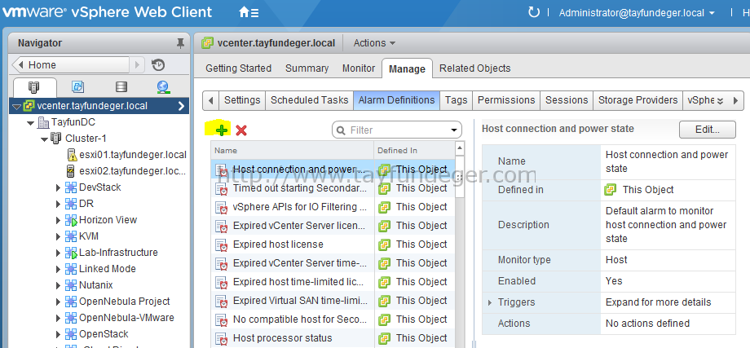Sort the list by Defined In column

[414, 150]
